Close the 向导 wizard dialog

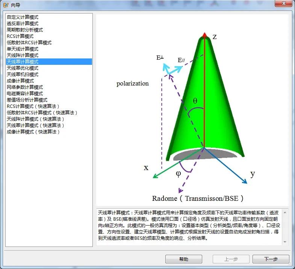(283, 3)
